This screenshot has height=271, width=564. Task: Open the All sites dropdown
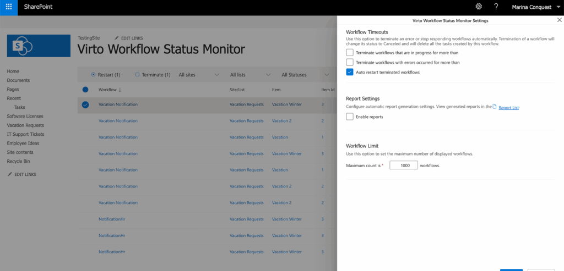pos(199,75)
